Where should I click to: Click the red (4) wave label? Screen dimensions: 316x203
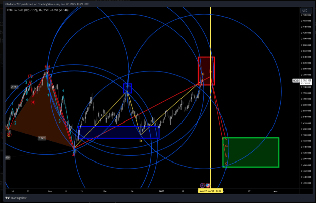33,102
